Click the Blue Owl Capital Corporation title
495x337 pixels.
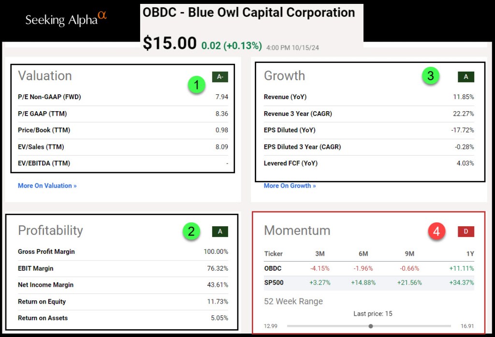pyautogui.click(x=248, y=13)
